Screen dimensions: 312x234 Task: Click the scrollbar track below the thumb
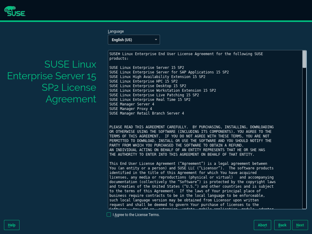[x=304, y=137]
